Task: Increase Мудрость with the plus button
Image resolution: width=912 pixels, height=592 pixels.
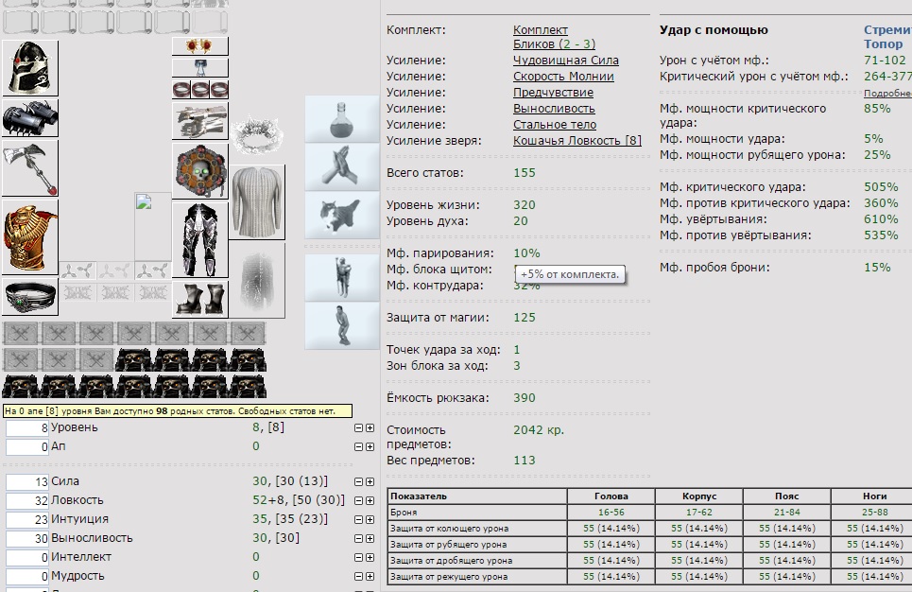Action: coord(370,576)
